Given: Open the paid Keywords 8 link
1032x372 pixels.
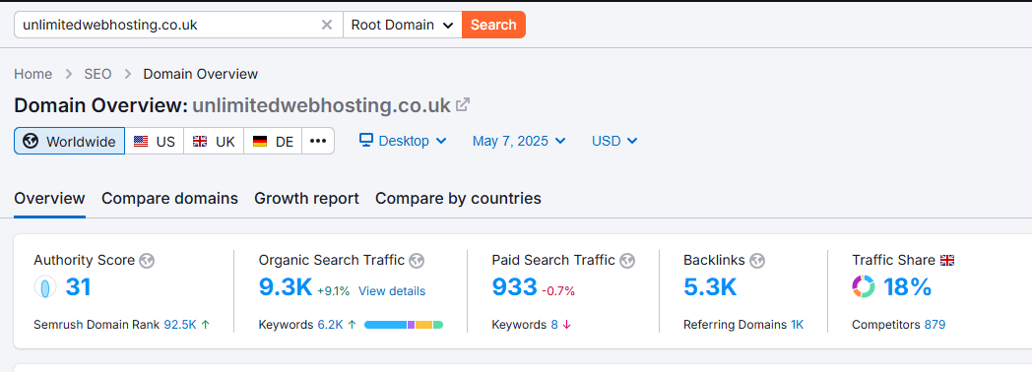Looking at the screenshot, I should pyautogui.click(x=554, y=325).
